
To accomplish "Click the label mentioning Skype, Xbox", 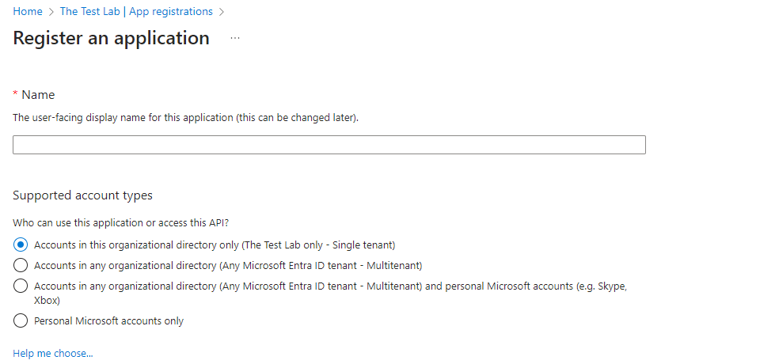I will [330, 286].
